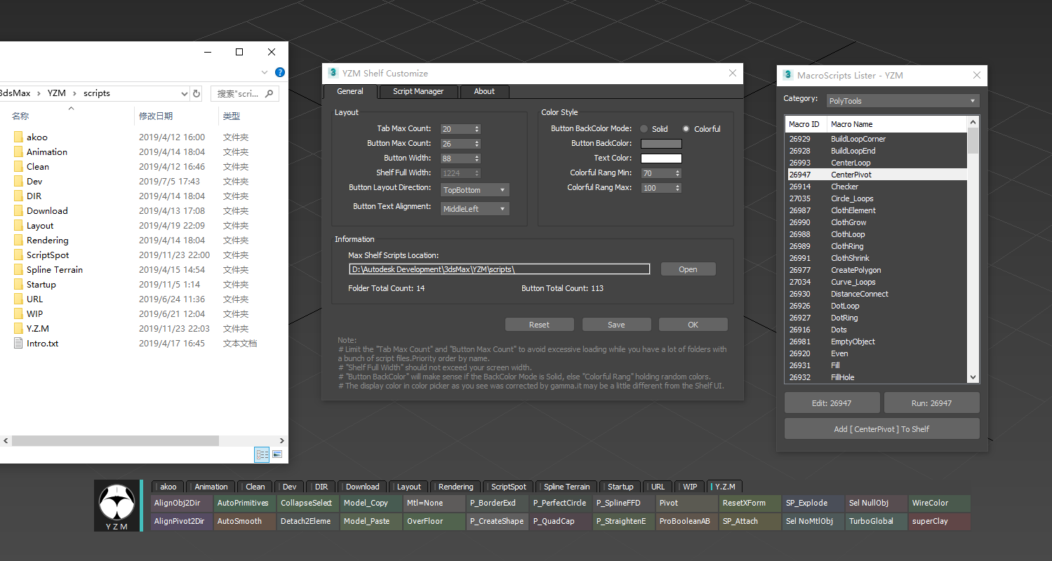Screen dimensions: 1052x561
Task: Open the About tab
Action: pyautogui.click(x=484, y=92)
